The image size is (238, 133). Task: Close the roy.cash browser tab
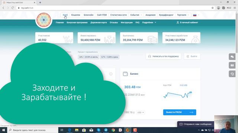click(x=35, y=3)
